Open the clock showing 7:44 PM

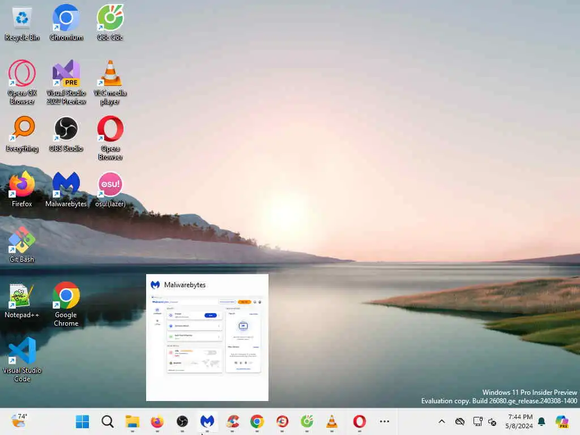pyautogui.click(x=519, y=421)
